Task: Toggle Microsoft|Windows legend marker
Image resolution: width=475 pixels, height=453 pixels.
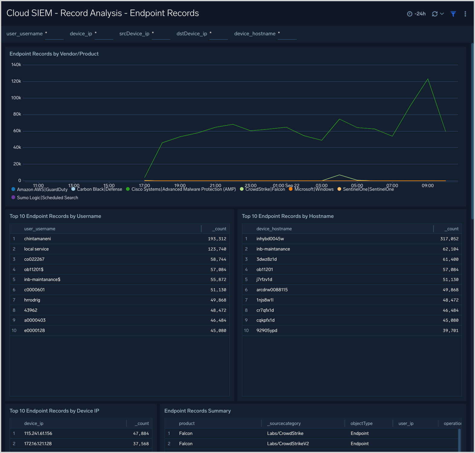Action: point(291,189)
